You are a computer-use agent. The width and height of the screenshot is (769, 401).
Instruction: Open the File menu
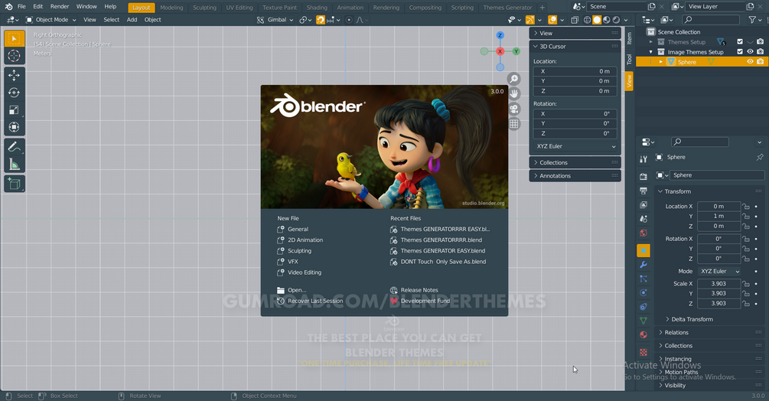coord(21,7)
